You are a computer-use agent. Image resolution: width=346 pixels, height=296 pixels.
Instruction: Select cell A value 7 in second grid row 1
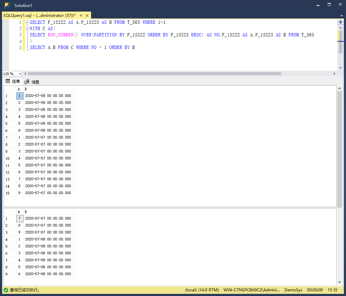pyautogui.click(x=20, y=219)
